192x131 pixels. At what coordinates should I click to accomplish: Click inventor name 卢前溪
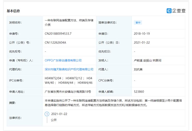point(138,61)
